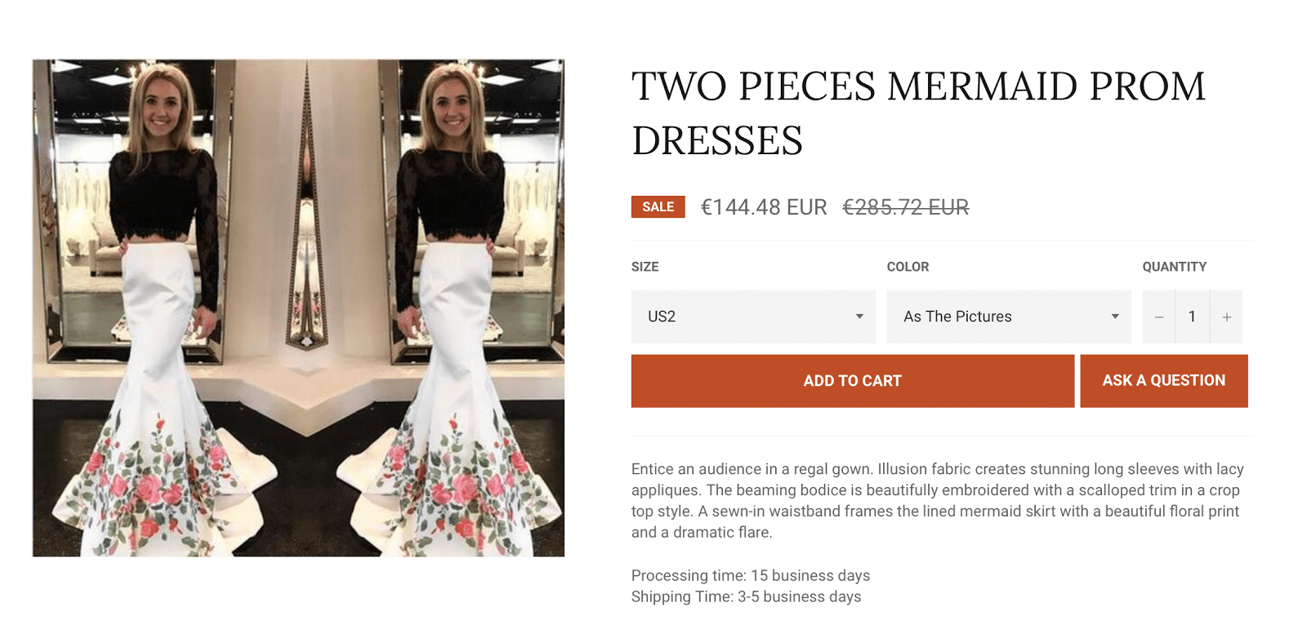The height and width of the screenshot is (629, 1307).
Task: Open the mermaid prom dress product photo
Action: point(298,308)
